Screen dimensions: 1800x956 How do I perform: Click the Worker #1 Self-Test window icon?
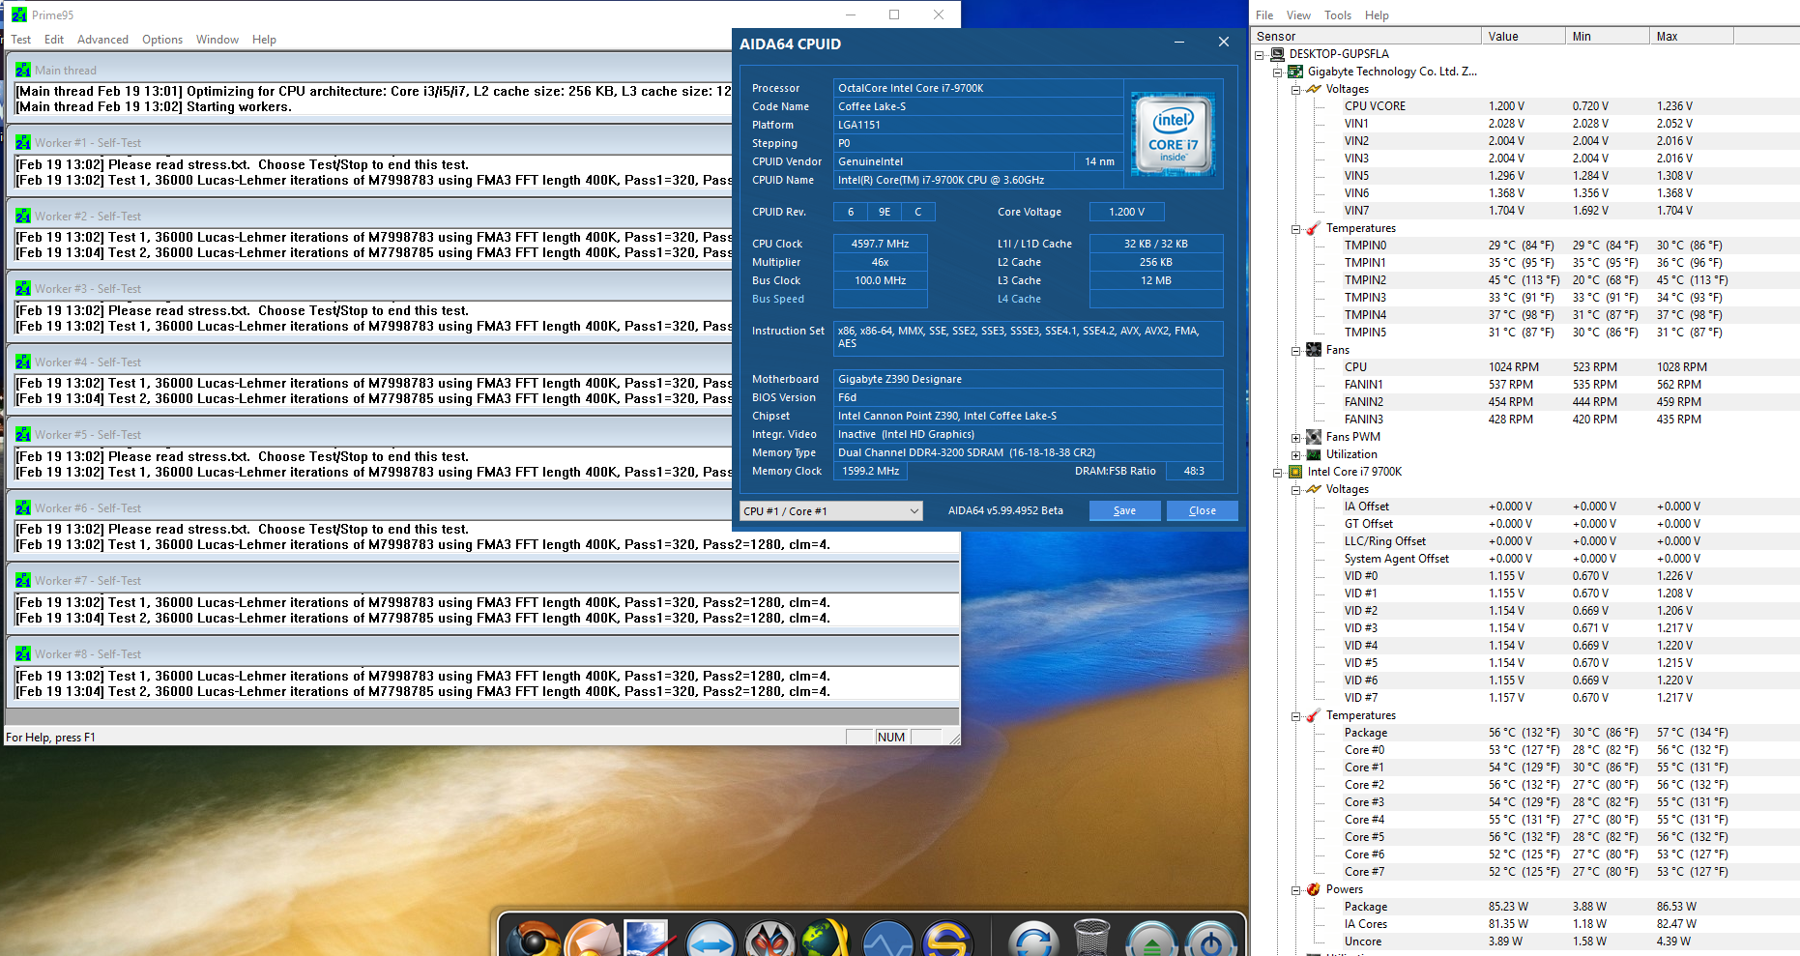point(22,143)
